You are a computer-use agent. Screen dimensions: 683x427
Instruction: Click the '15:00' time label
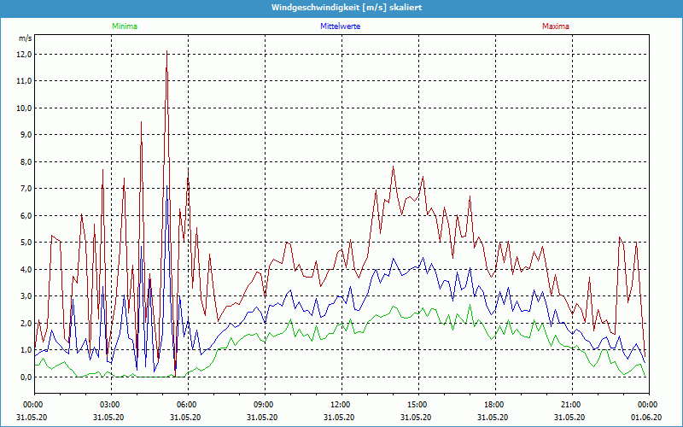pyautogui.click(x=417, y=405)
